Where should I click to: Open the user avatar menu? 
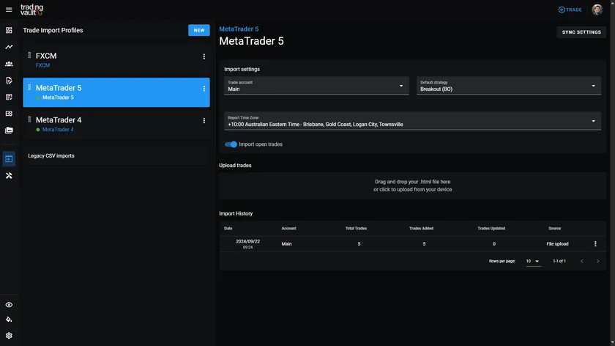(x=597, y=10)
